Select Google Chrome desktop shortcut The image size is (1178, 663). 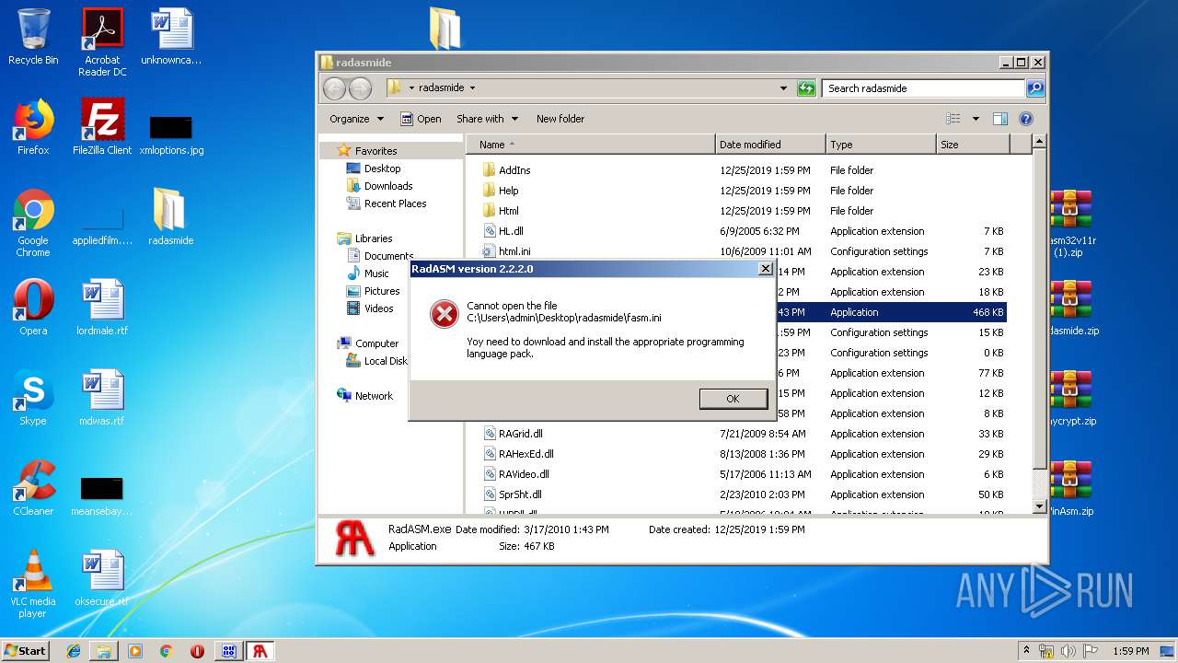pyautogui.click(x=33, y=223)
